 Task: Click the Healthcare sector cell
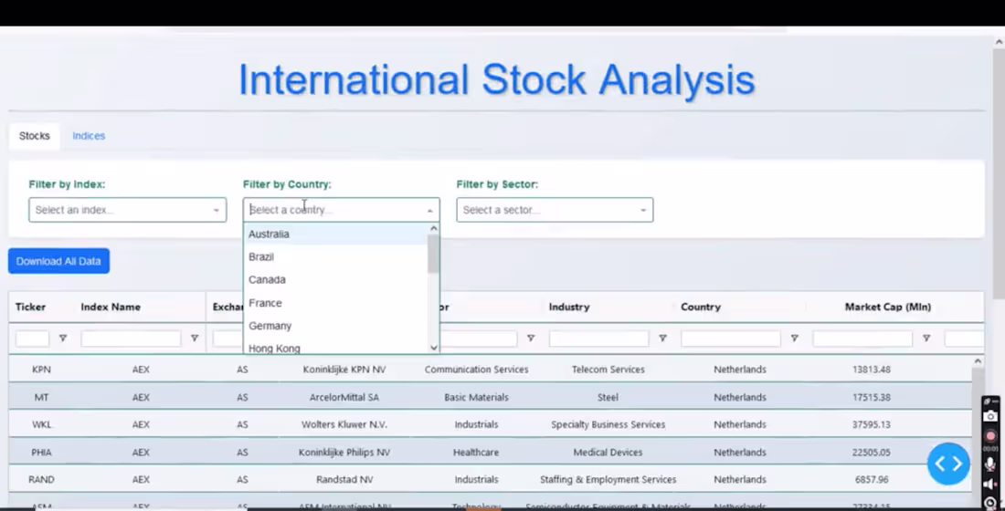coord(476,452)
